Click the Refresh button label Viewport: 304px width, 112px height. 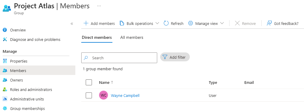click(177, 24)
